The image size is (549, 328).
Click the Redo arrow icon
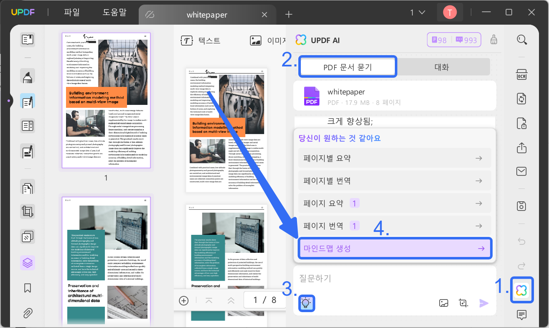point(521,266)
